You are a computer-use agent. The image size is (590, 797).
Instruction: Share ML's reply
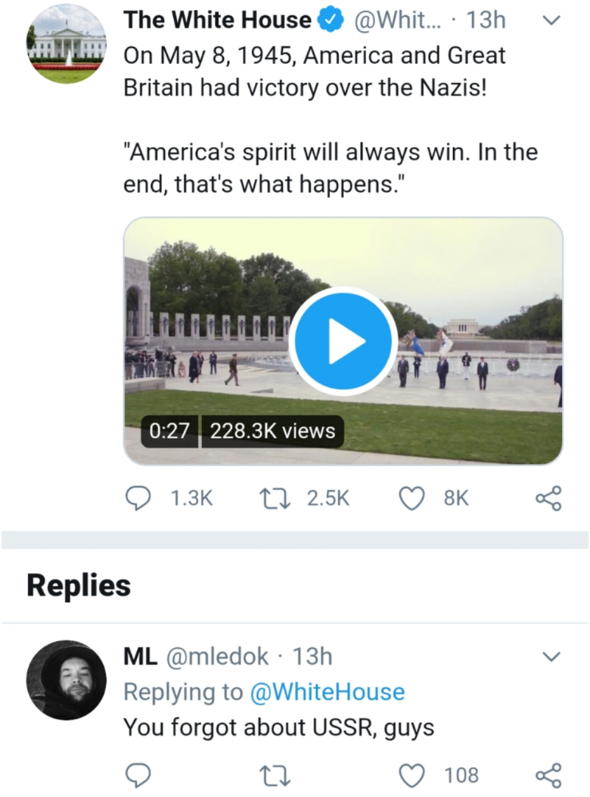pos(549,774)
